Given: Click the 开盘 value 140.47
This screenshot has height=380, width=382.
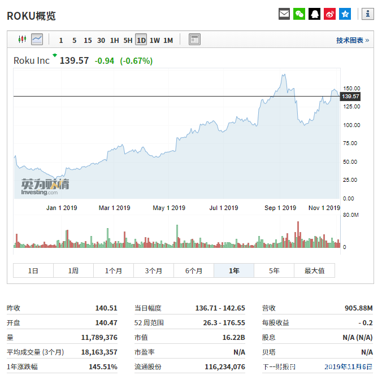Looking at the screenshot, I should [106, 322].
